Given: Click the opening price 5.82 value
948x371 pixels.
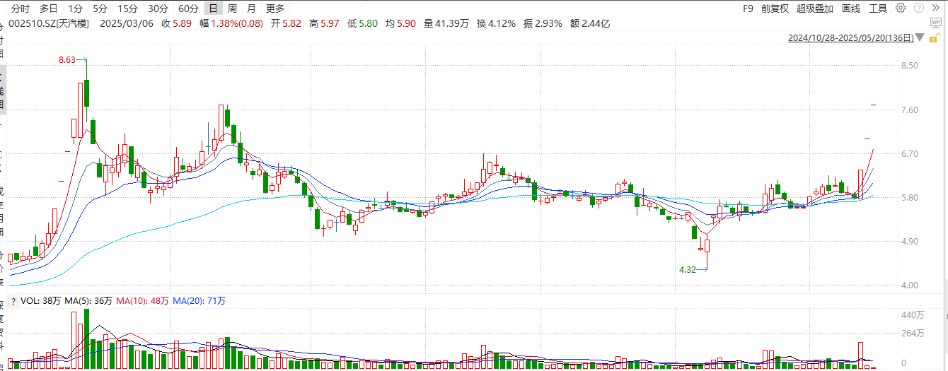Looking at the screenshot, I should pyautogui.click(x=291, y=23).
